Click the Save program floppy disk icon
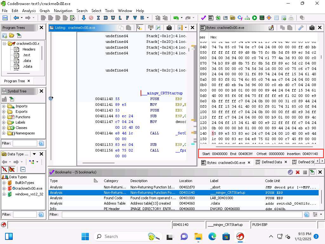This screenshot has width=325, height=244. 5,18
